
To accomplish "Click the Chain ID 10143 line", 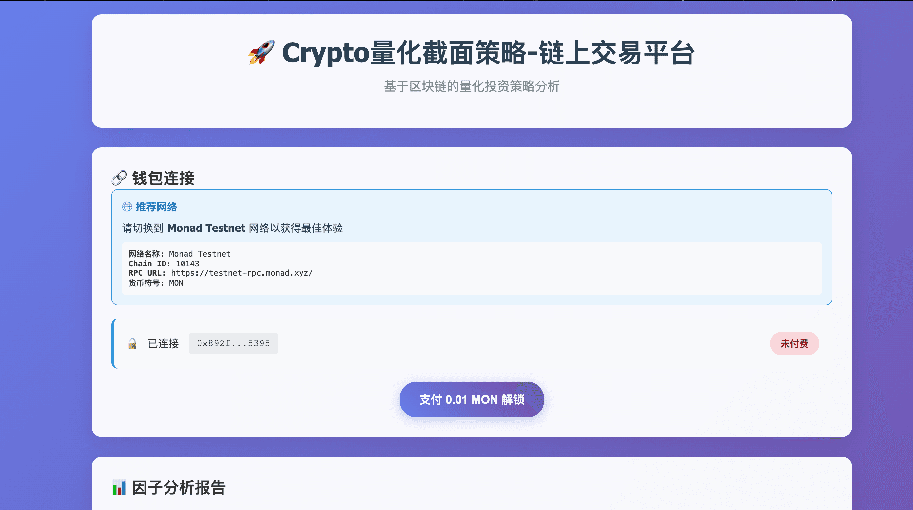I will pyautogui.click(x=164, y=264).
